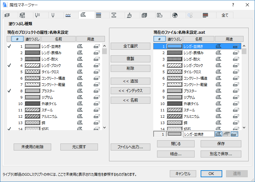Image resolution: width=255 pixels, height=182 pixels.
Task: Click the 複製 button
Action: point(130,59)
